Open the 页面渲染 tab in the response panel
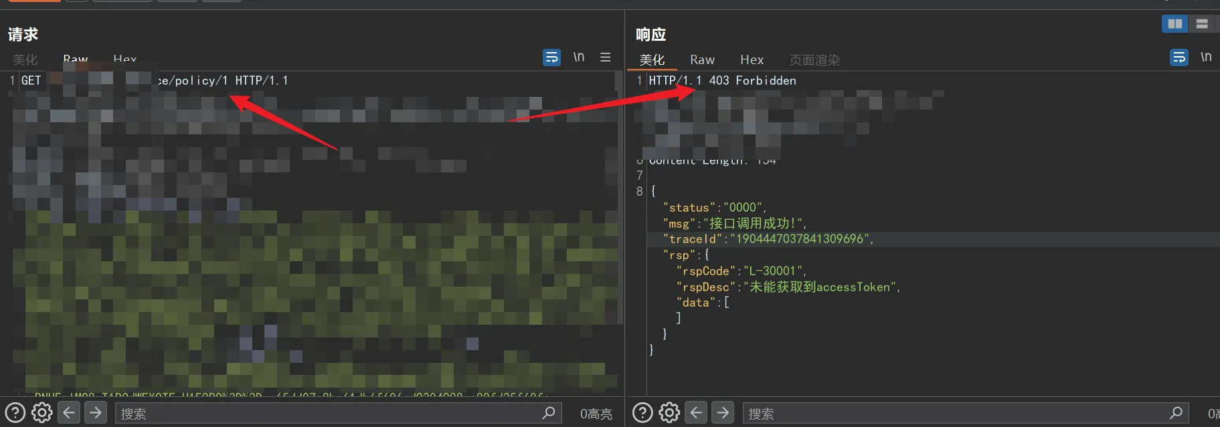The height and width of the screenshot is (427, 1220). tap(814, 59)
